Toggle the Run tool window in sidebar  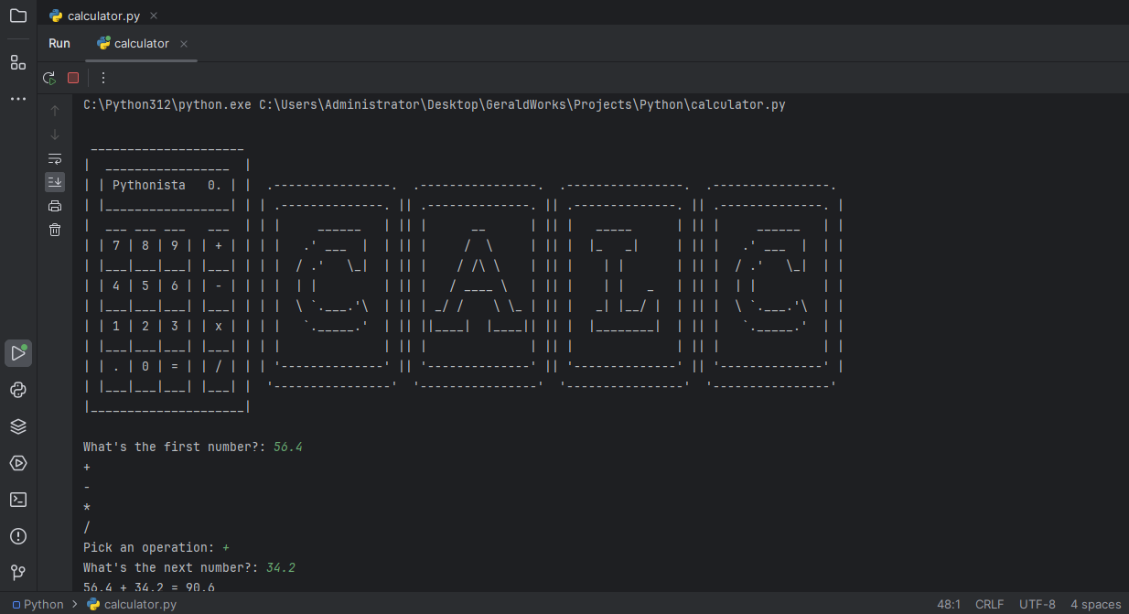(x=18, y=353)
